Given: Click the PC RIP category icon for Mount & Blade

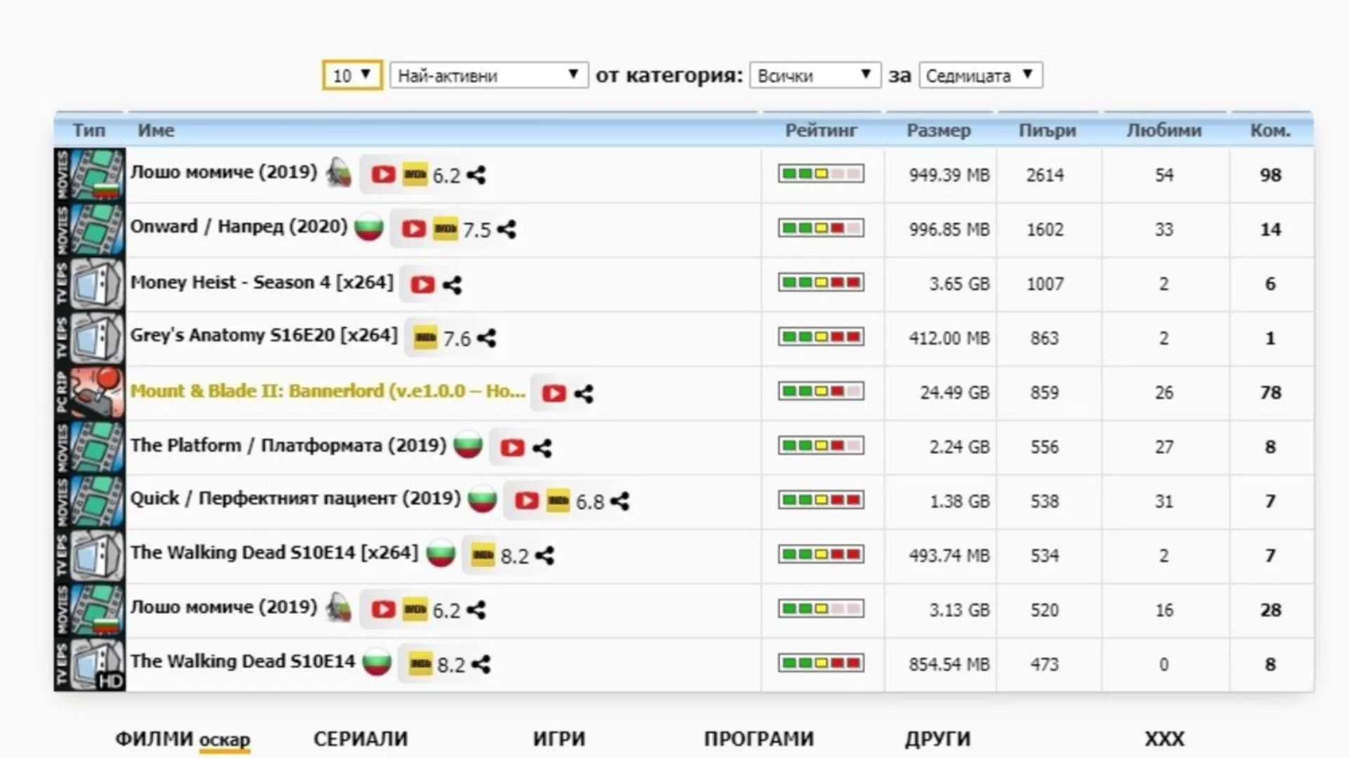Looking at the screenshot, I should click(x=90, y=392).
